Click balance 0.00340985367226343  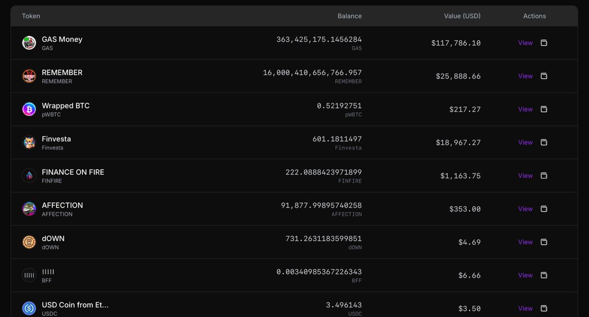click(319, 272)
